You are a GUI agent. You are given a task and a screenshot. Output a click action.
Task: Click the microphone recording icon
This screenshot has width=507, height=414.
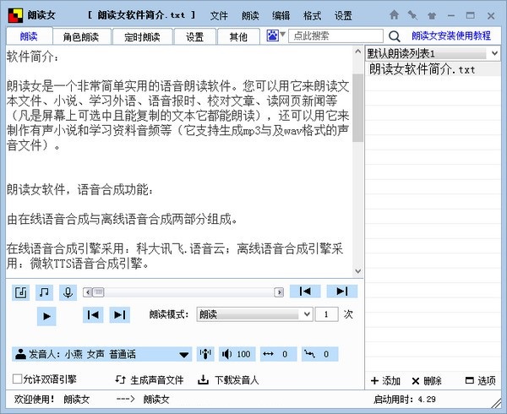point(67,291)
